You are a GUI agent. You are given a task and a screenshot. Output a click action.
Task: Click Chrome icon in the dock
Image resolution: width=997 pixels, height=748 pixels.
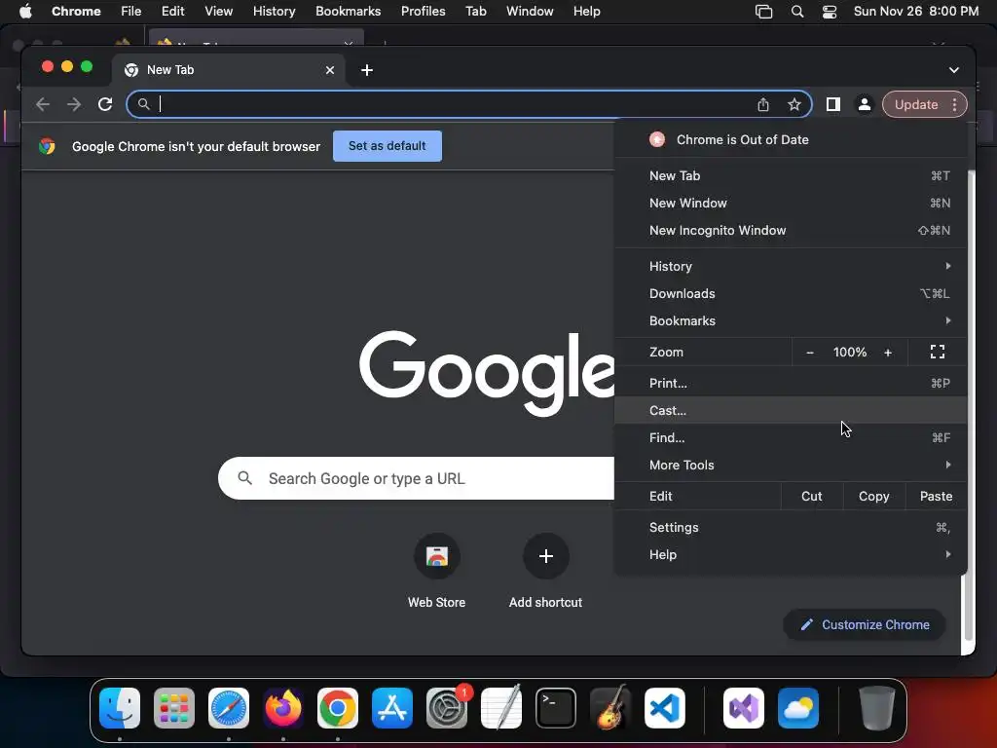(338, 708)
